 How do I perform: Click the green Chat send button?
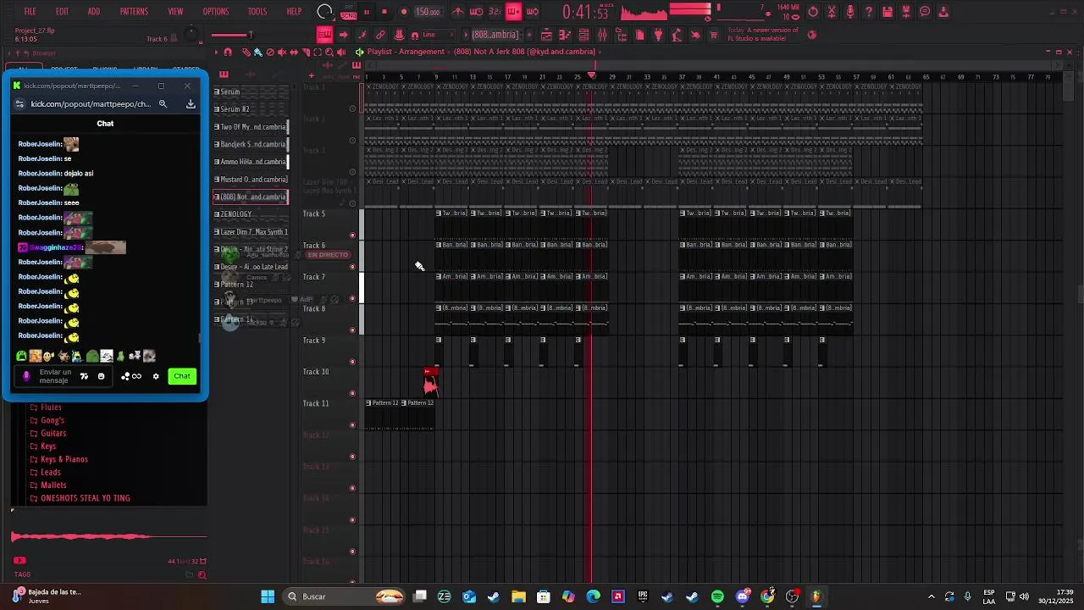(182, 376)
